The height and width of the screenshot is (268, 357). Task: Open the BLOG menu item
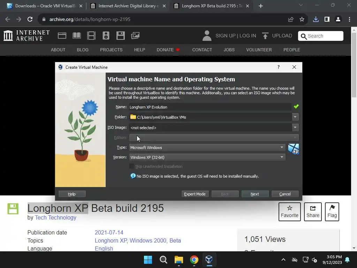tap(83, 50)
